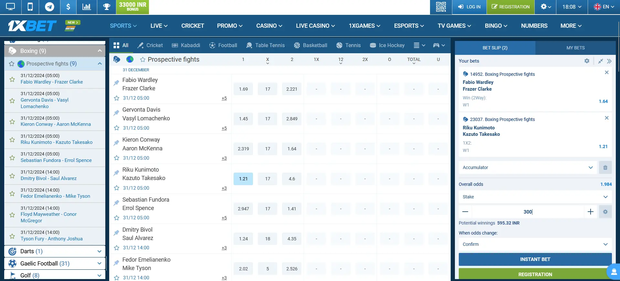Open the desktop app icon in top bar

click(10, 7)
